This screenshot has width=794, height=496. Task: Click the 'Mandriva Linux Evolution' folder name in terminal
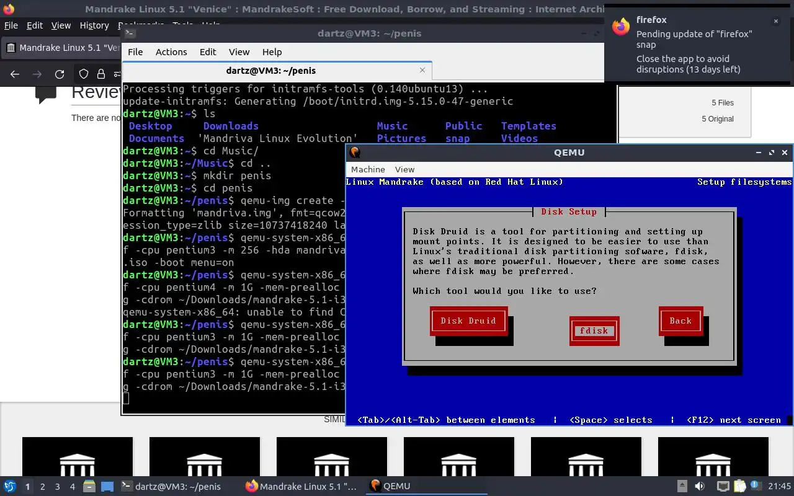pyautogui.click(x=278, y=138)
